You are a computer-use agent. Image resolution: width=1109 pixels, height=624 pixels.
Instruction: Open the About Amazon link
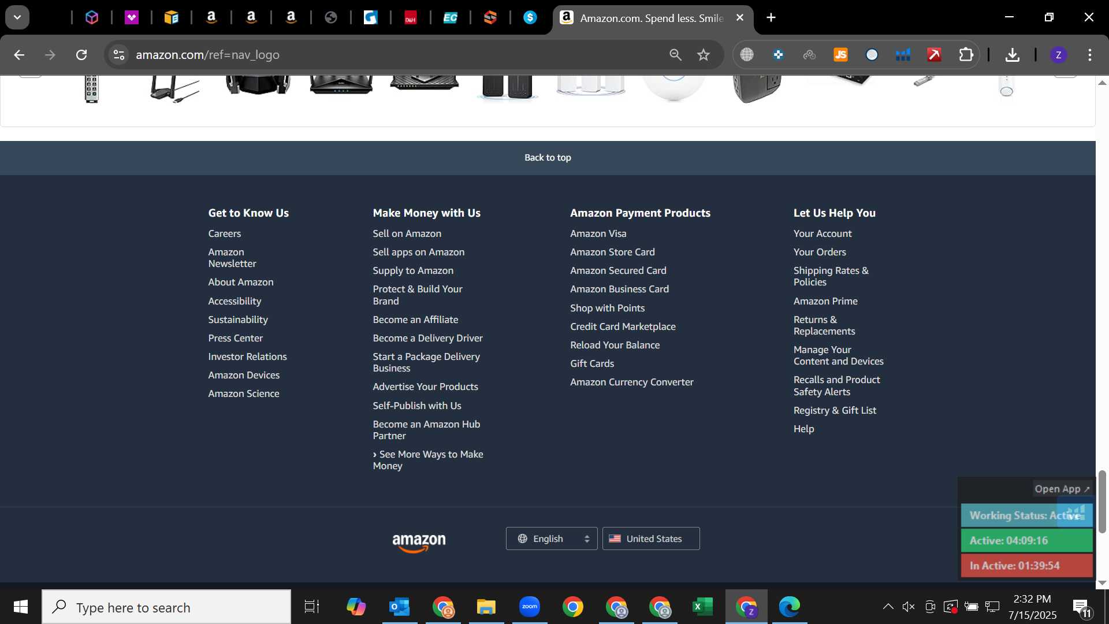coord(241,282)
